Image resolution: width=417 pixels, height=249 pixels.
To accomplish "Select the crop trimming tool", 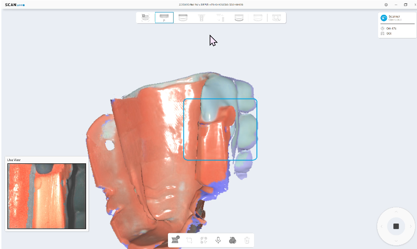I will pos(189,240).
